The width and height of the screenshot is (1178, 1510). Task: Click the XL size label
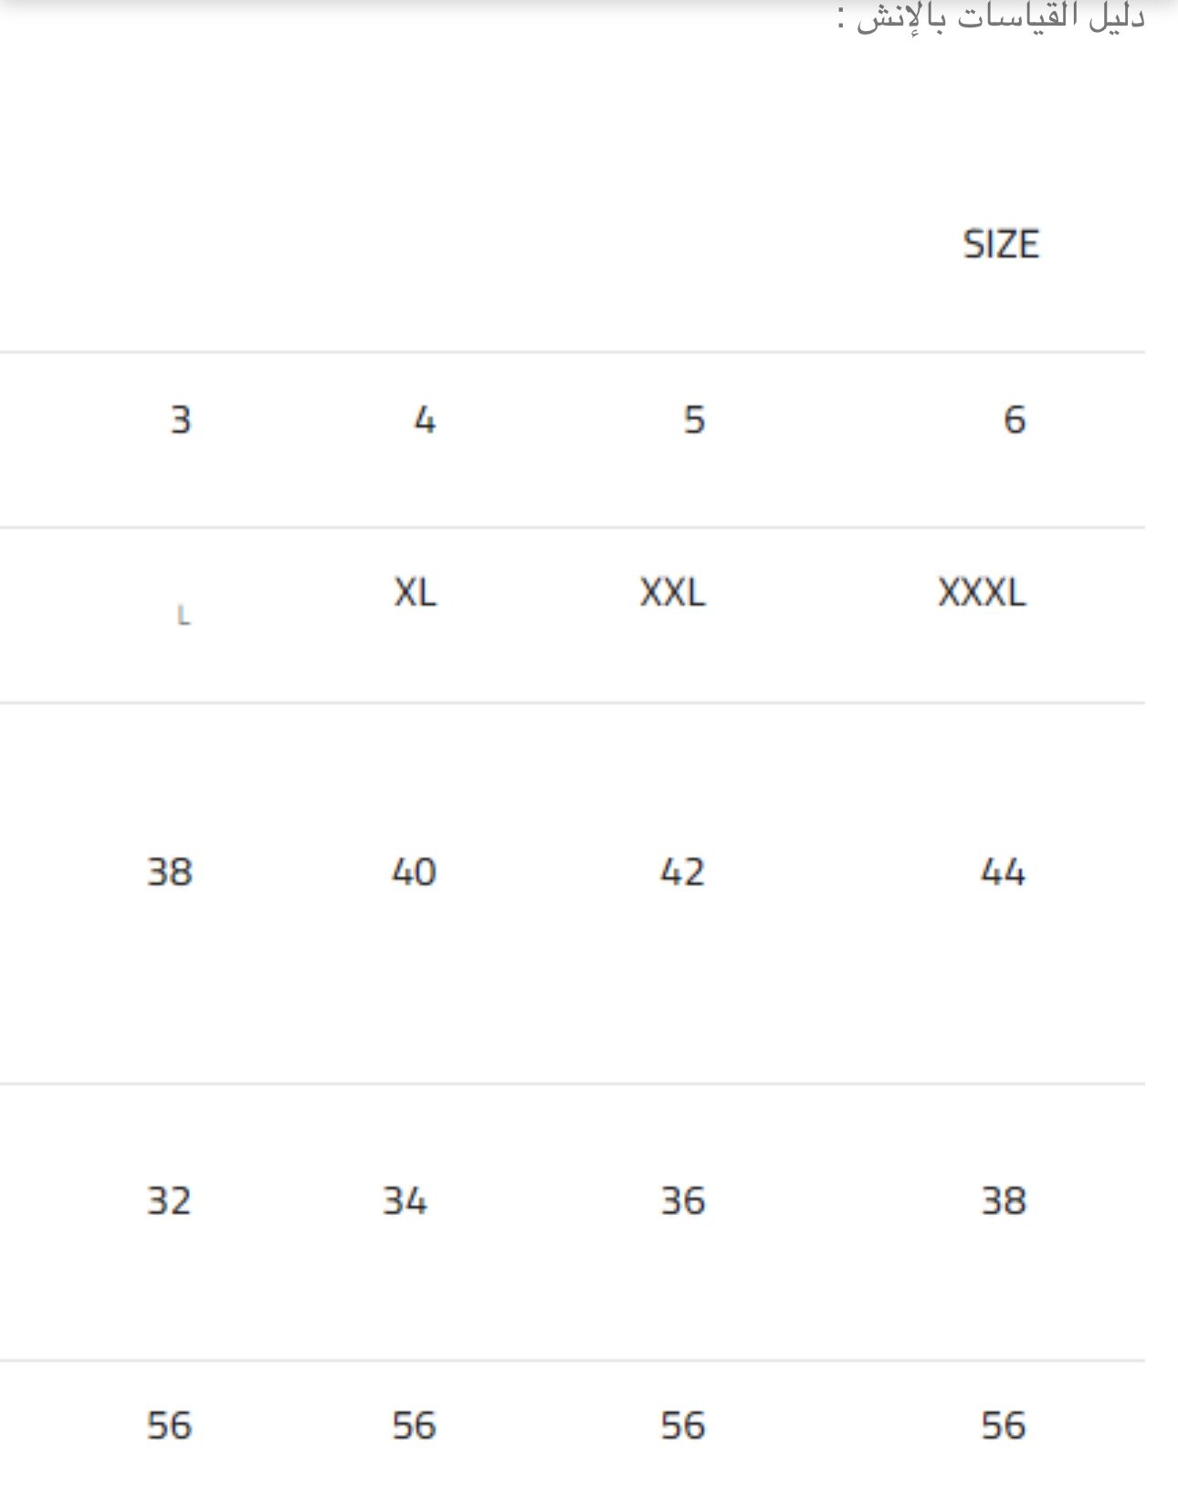pos(415,594)
